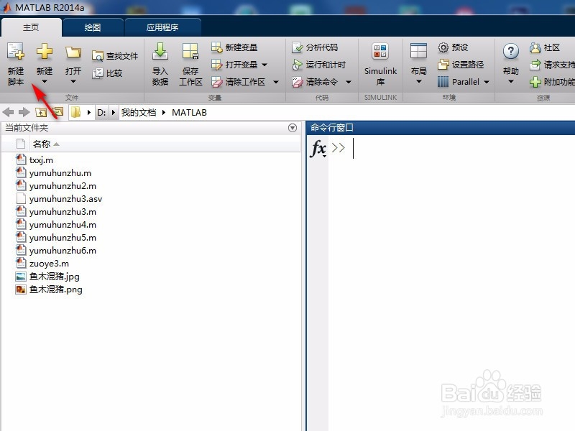This screenshot has height=431, width=575.
Task: Click the 当前文件夹 panel title
Action: pyautogui.click(x=27, y=128)
